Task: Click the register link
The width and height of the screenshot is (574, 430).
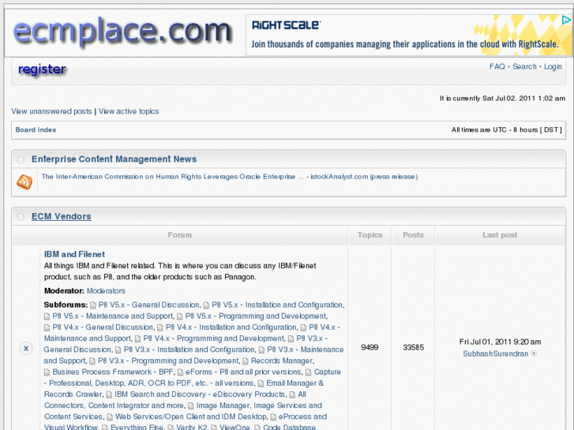Action: click(42, 69)
